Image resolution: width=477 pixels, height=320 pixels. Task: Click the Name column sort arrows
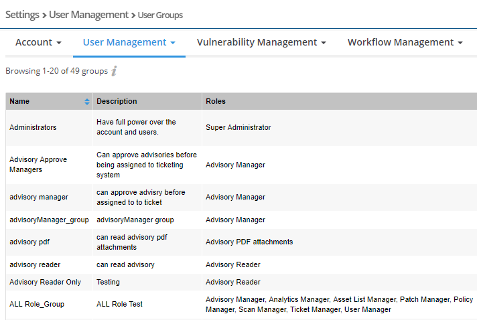(x=87, y=102)
